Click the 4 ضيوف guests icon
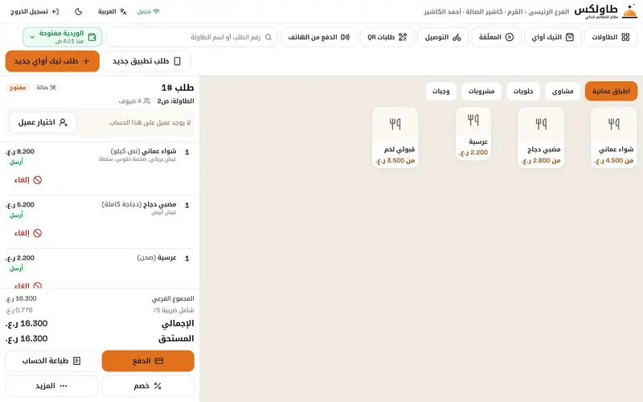This screenshot has height=402, width=643. tap(147, 101)
